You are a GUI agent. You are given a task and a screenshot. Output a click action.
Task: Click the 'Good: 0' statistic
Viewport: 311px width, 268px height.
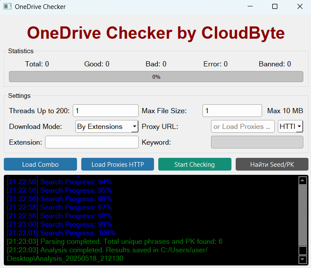[x=97, y=64]
